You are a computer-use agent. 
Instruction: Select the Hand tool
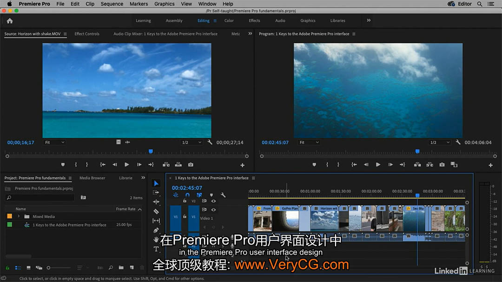156,239
